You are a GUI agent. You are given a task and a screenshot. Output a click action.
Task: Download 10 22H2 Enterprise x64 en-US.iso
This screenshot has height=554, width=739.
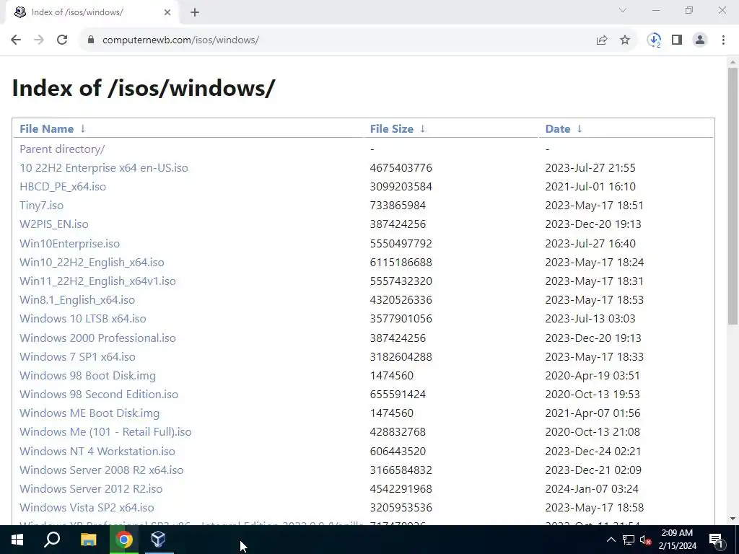tap(104, 167)
